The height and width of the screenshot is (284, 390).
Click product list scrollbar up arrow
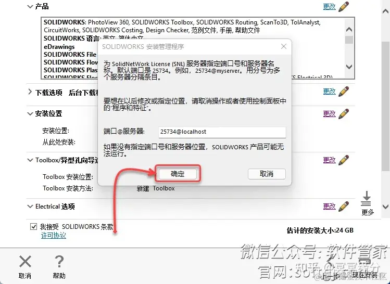349,30
